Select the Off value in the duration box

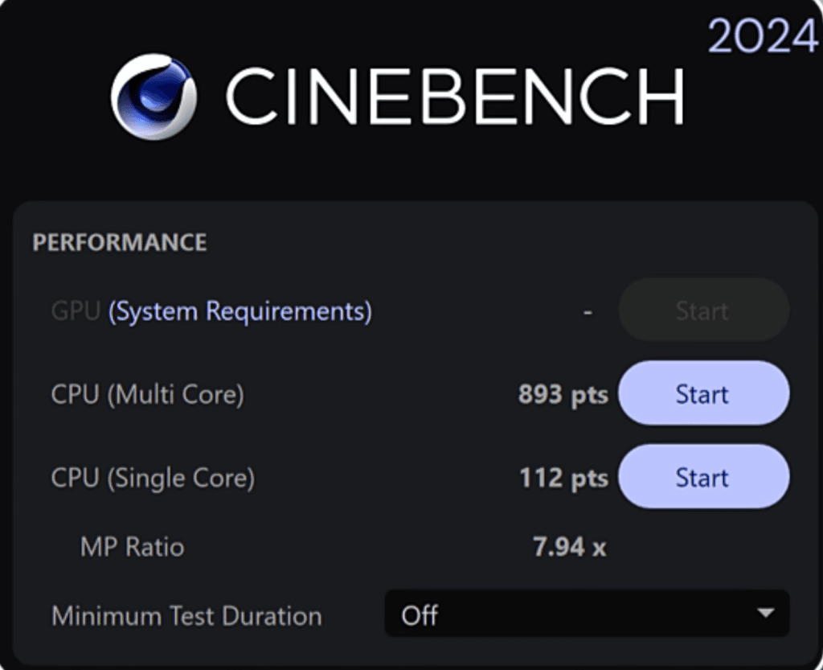[x=420, y=616]
